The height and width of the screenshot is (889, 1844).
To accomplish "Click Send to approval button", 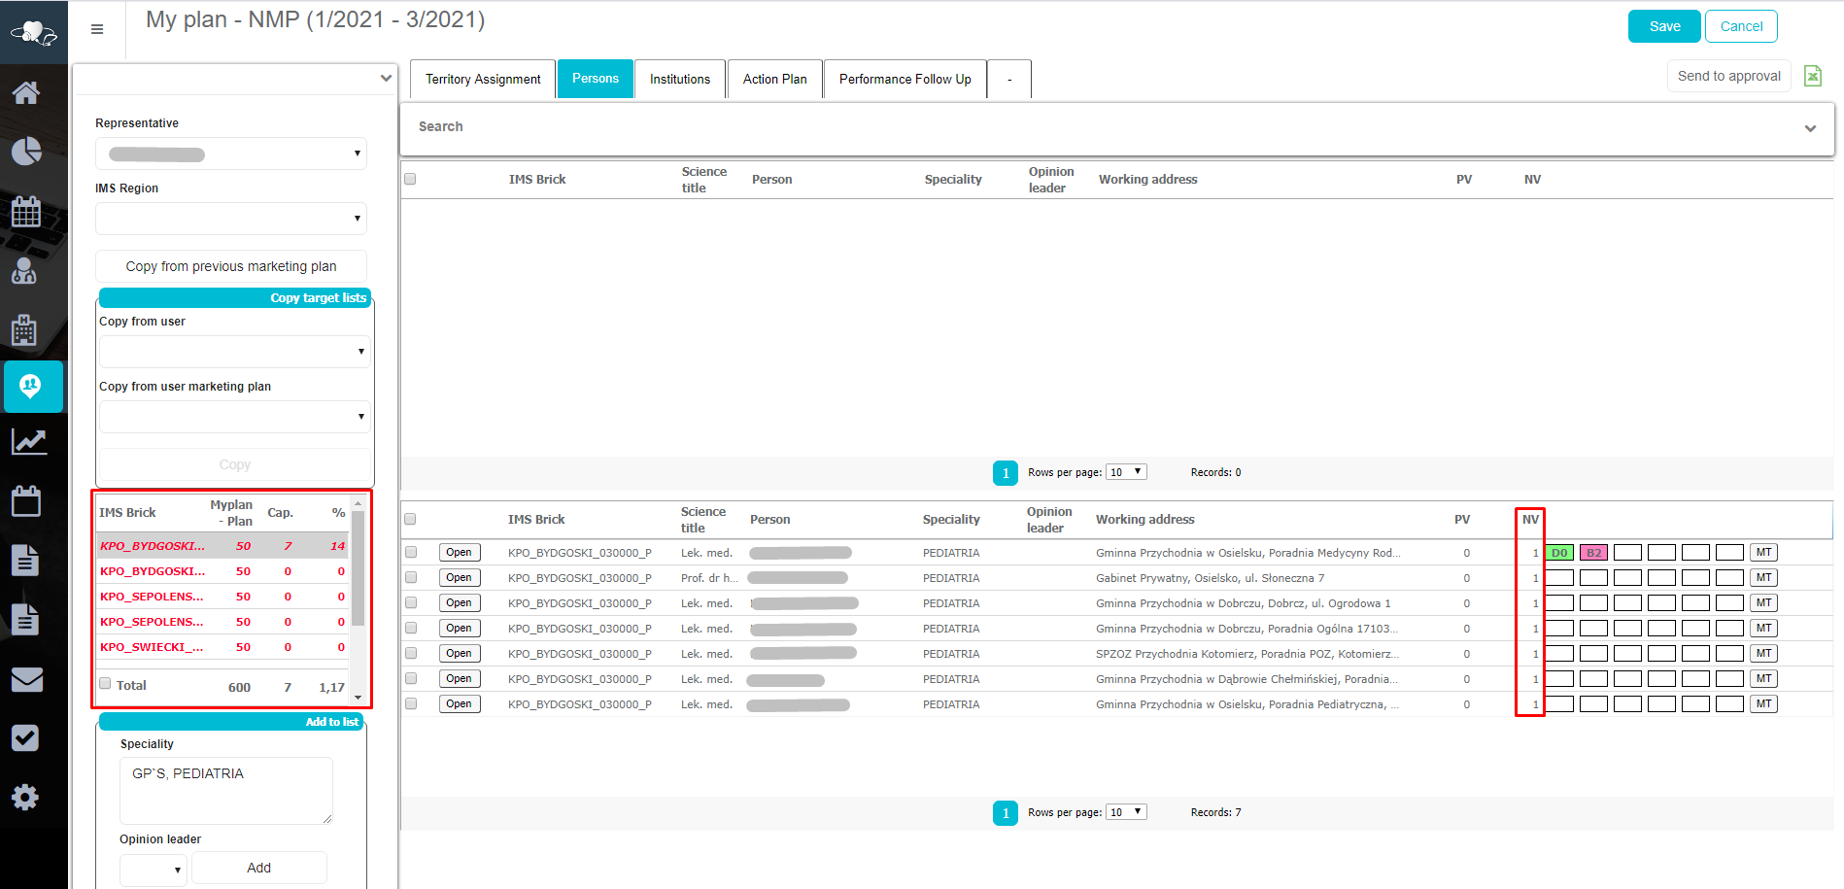I will [x=1728, y=76].
